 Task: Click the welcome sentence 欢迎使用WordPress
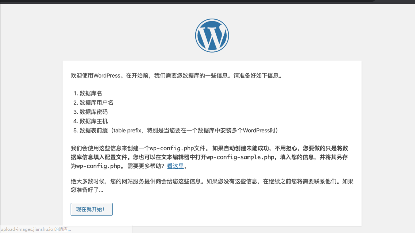(x=177, y=75)
